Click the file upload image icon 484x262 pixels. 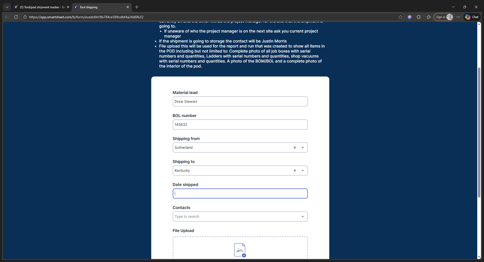240,250
